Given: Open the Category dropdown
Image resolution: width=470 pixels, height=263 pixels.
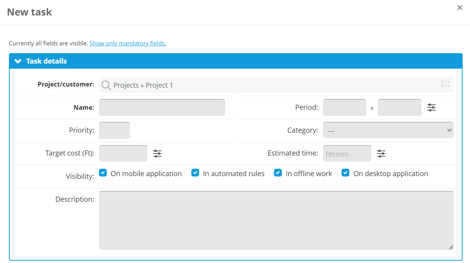Looking at the screenshot, I should click(x=388, y=130).
